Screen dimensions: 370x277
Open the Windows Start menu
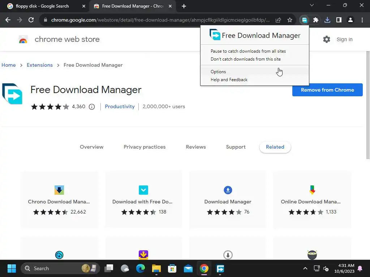(12, 268)
